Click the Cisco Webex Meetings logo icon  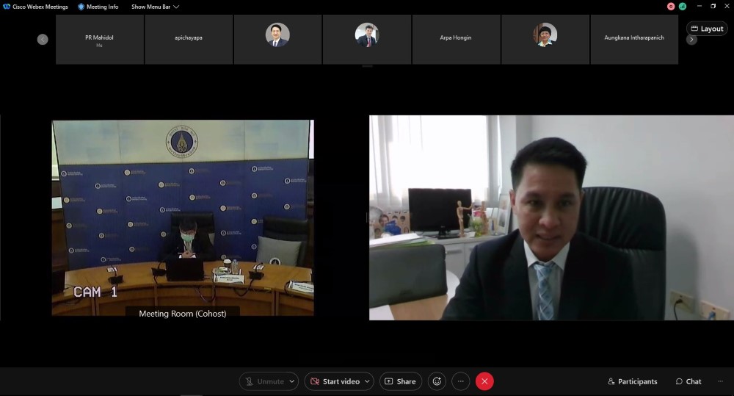7,7
